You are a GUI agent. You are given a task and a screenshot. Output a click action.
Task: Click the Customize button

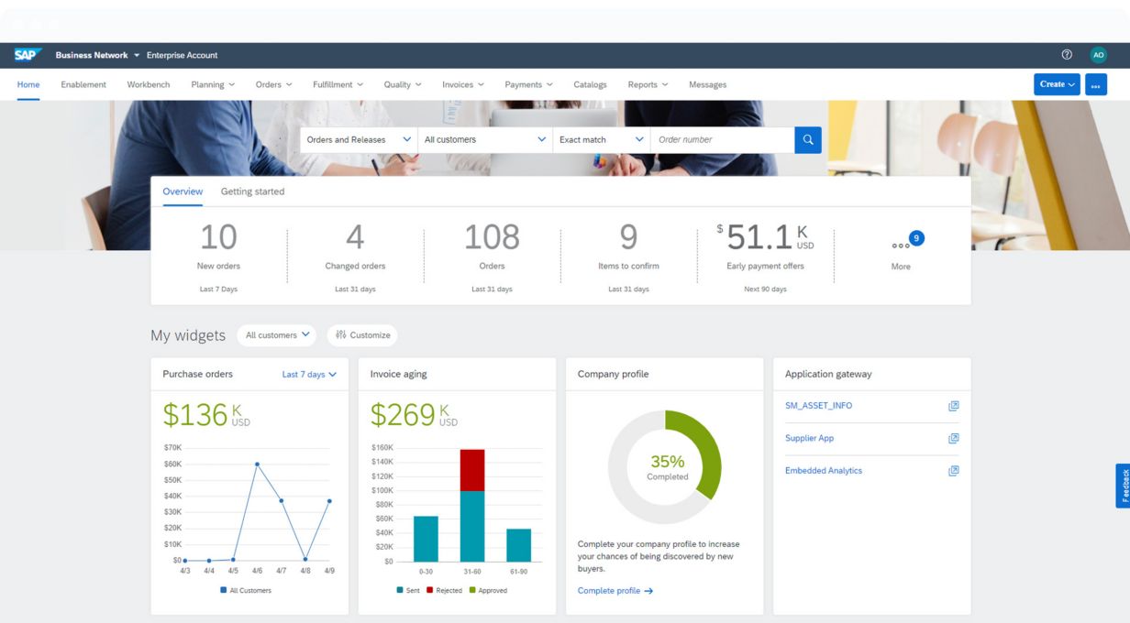point(362,335)
